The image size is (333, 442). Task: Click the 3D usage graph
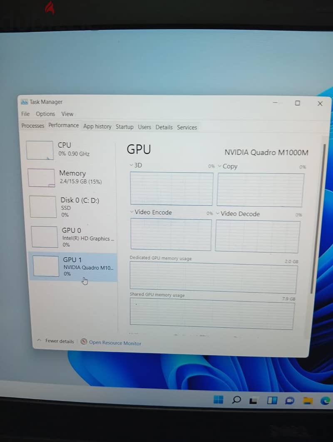pyautogui.click(x=171, y=189)
